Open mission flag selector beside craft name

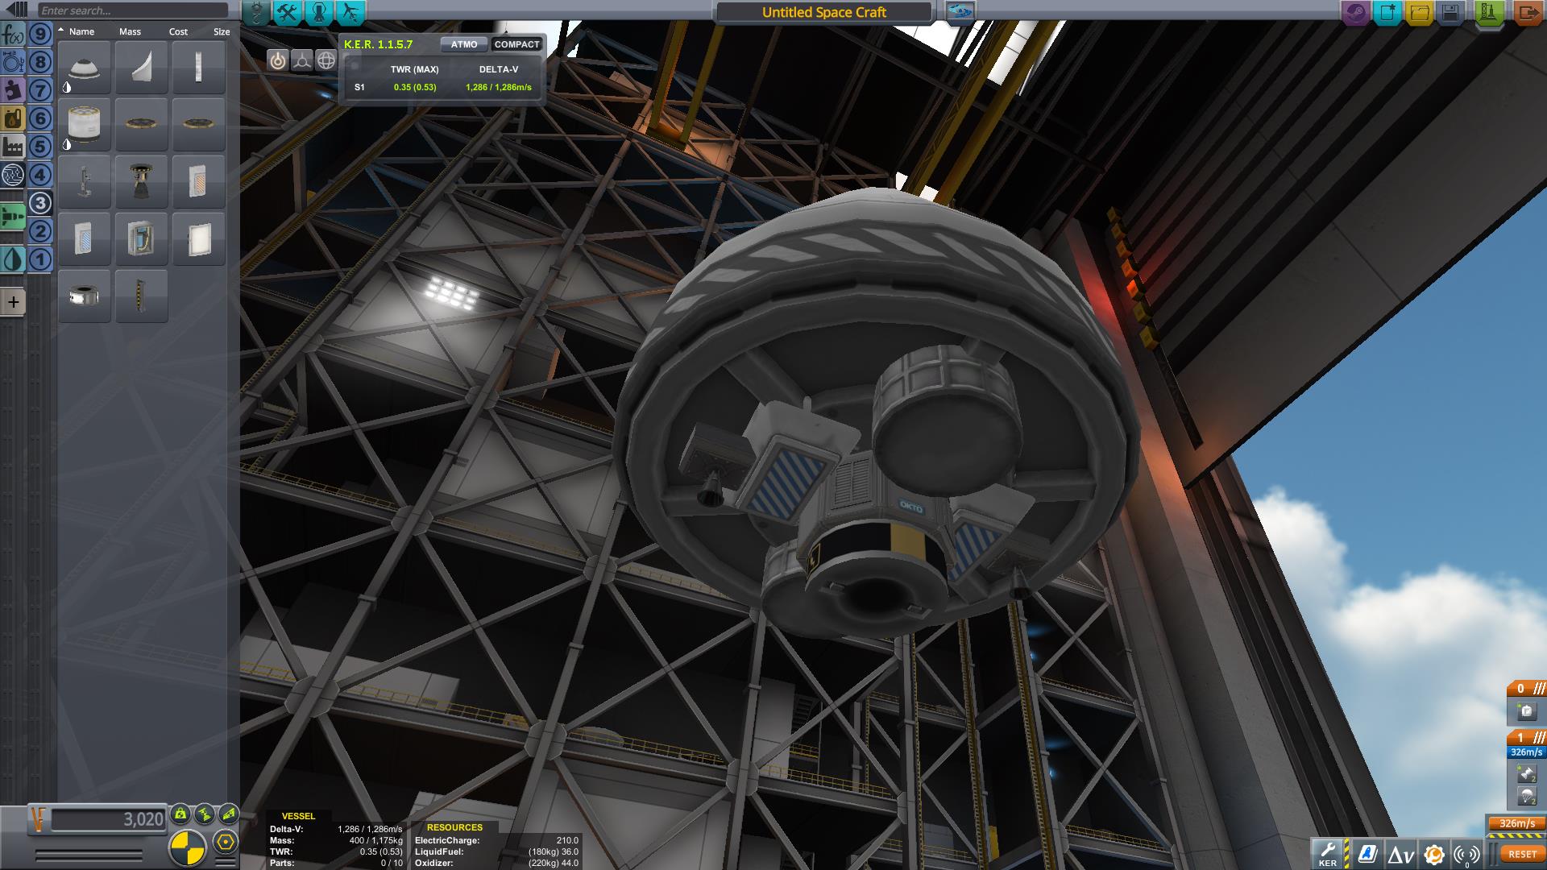click(x=960, y=11)
